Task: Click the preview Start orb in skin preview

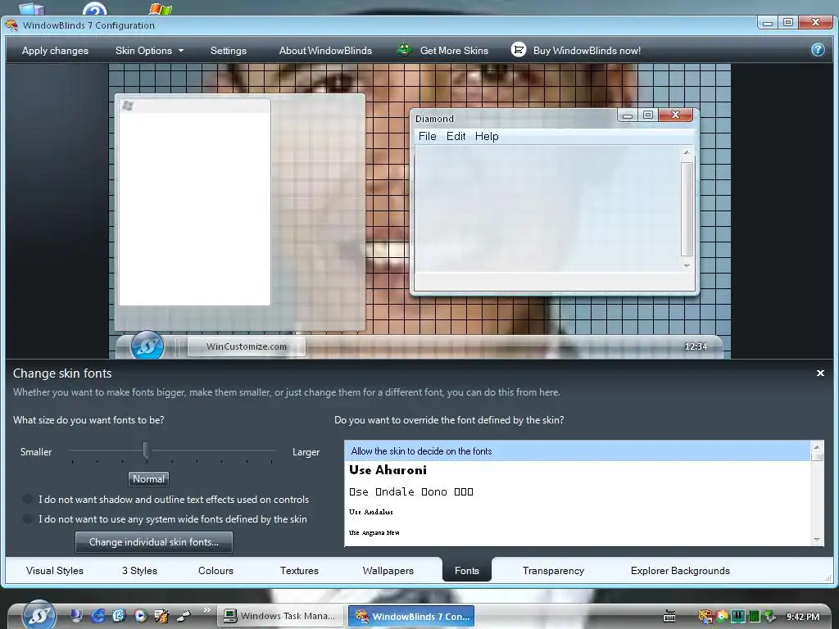Action: point(147,346)
